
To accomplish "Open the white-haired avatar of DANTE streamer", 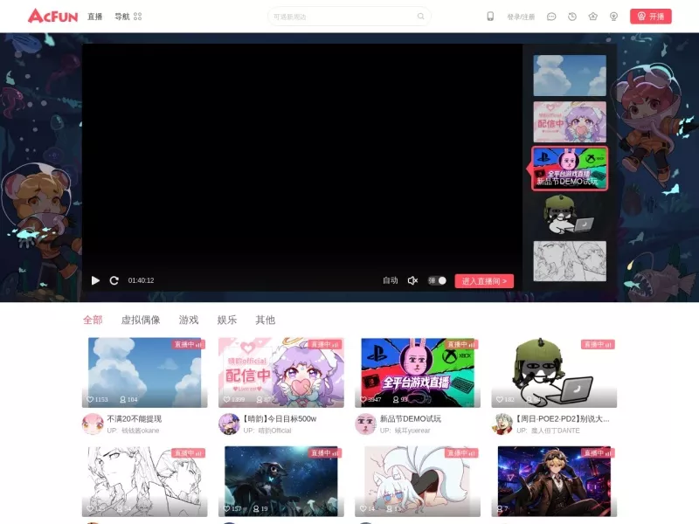I will point(502,424).
